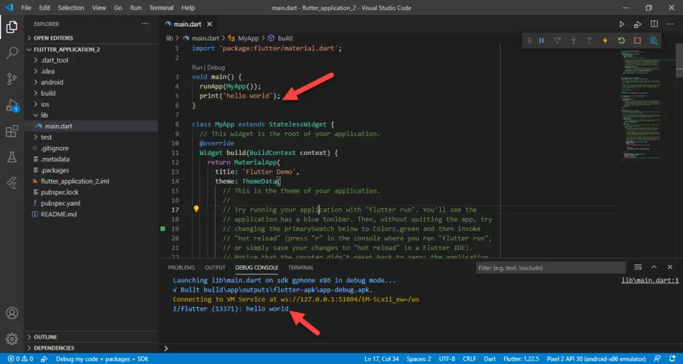Click Ln 17, Col 34 status item
This screenshot has height=364, width=683.
coord(381,359)
